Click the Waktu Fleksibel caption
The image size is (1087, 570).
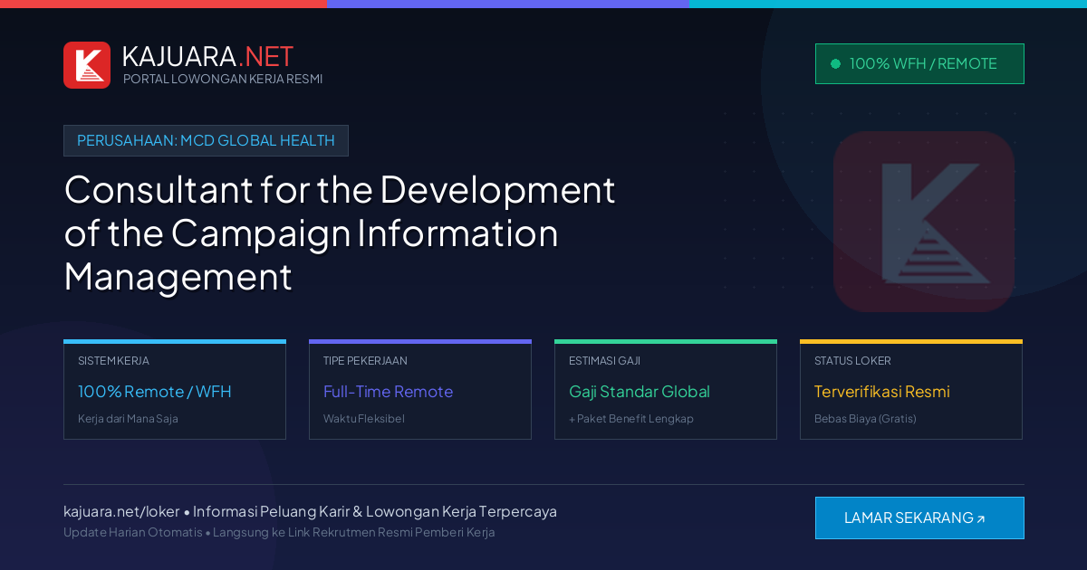[364, 419]
